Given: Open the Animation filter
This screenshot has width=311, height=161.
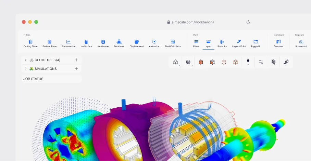Looking at the screenshot, I should tap(154, 43).
